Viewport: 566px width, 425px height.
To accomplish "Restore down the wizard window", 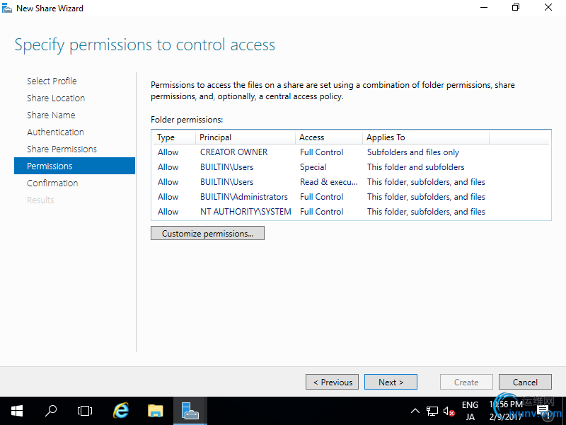I will click(x=516, y=7).
